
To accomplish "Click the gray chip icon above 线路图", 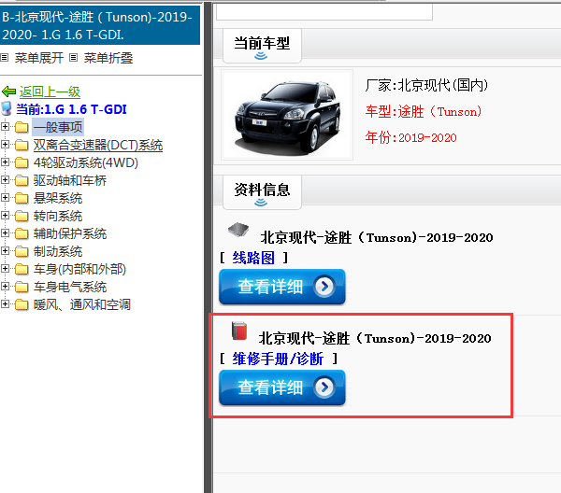I will point(238,230).
